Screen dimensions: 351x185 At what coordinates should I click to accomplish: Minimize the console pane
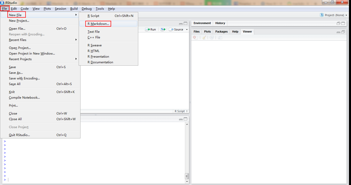click(x=181, y=119)
